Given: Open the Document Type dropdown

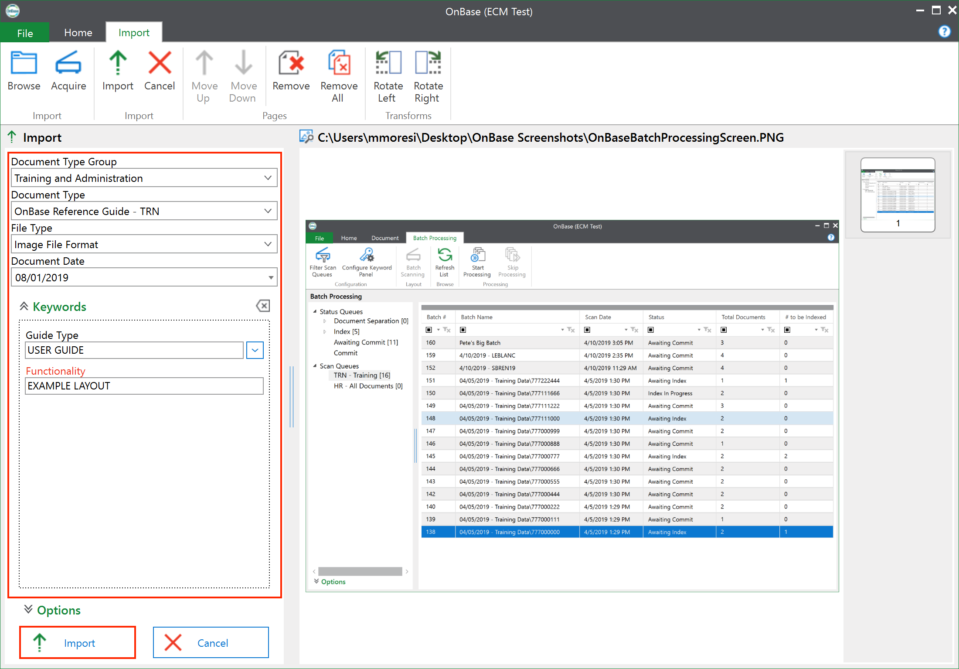Looking at the screenshot, I should [268, 211].
